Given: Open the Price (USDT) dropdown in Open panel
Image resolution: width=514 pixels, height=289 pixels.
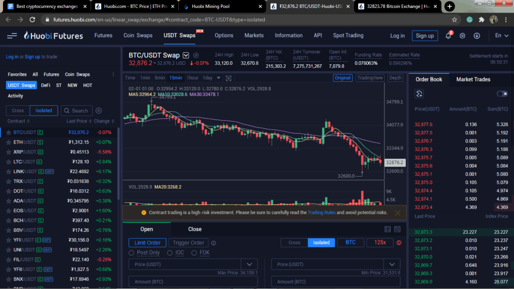Looking at the screenshot, I should [x=249, y=264].
